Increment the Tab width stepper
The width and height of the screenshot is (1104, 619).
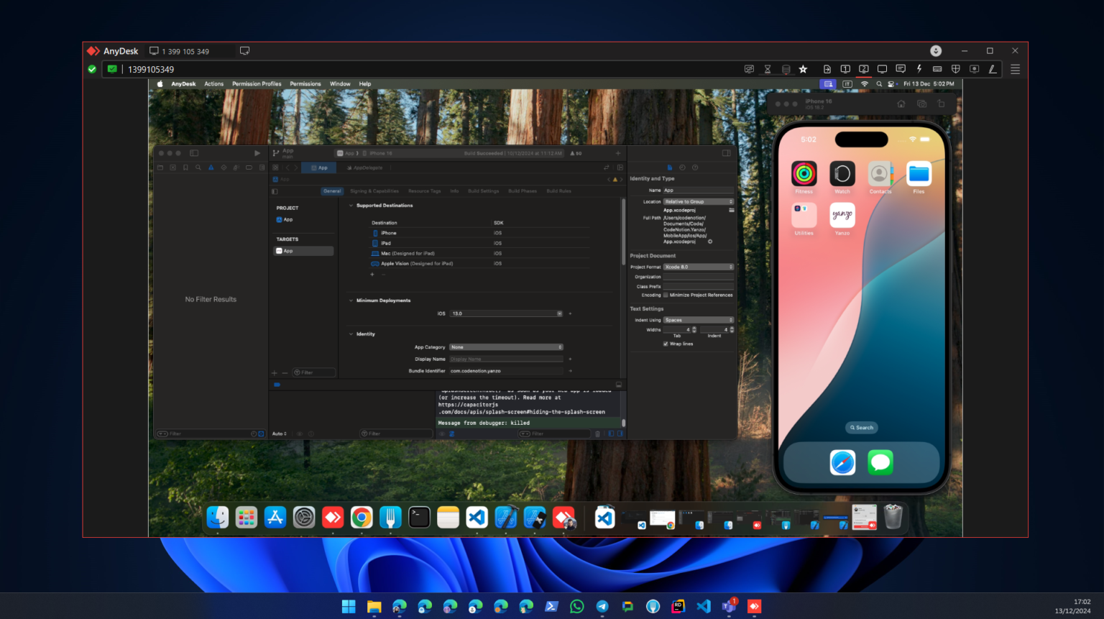pos(694,327)
